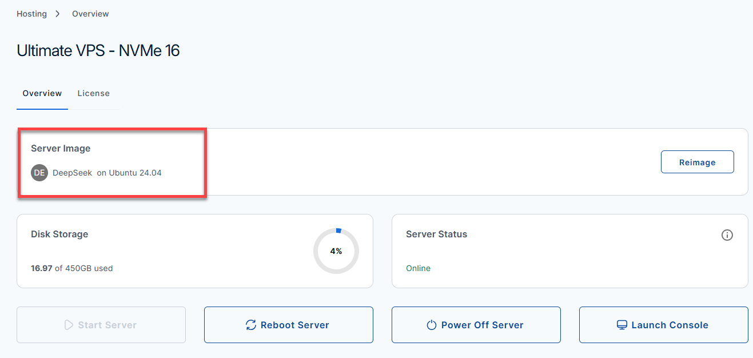Click the Server Status heading
This screenshot has height=358, width=753.
(x=436, y=234)
